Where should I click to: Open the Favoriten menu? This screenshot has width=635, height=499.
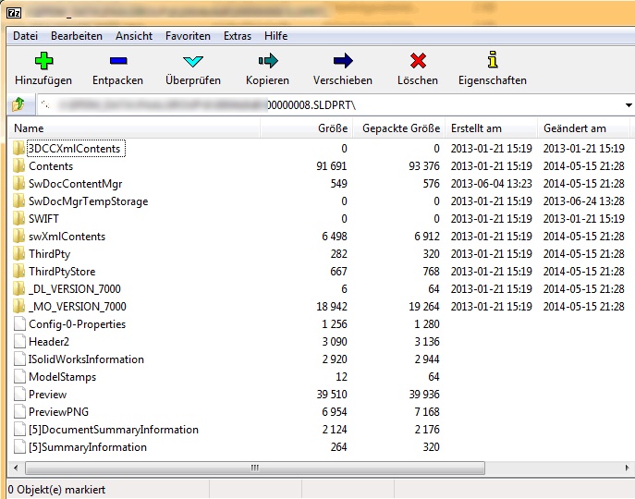click(x=188, y=36)
